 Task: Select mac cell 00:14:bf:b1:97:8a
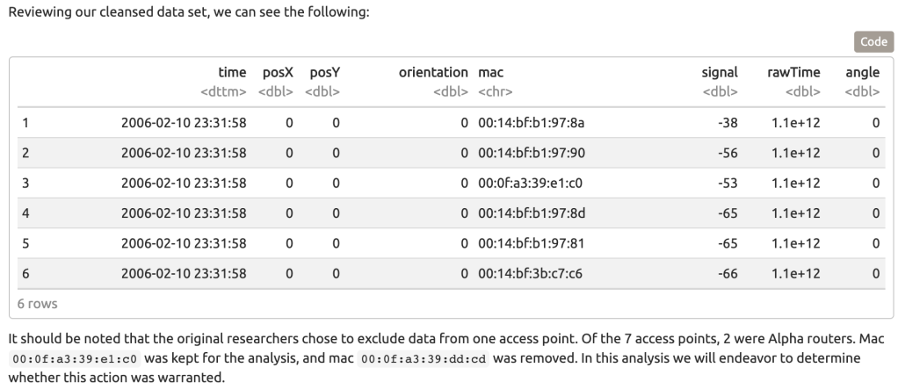(x=531, y=123)
